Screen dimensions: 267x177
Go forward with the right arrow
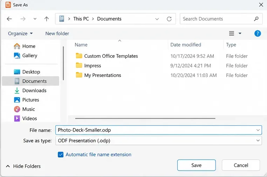click(x=23, y=19)
